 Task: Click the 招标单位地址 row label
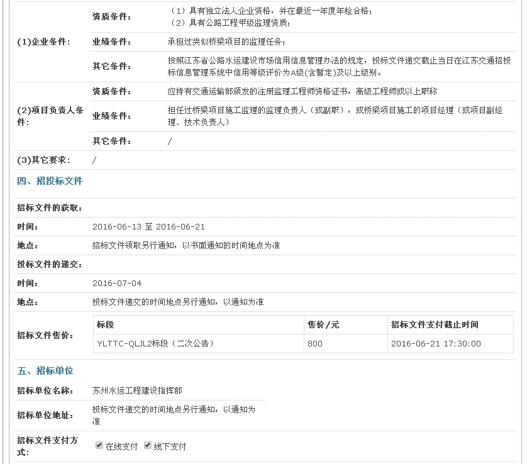[45, 416]
